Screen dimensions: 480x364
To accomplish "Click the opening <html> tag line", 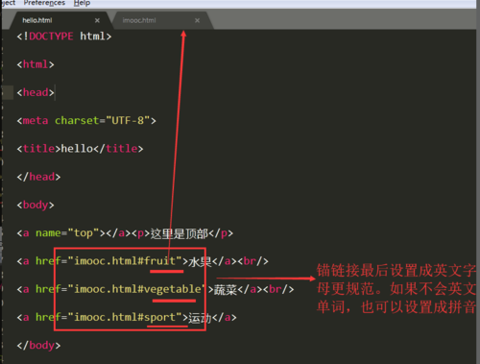I will 36,64.
